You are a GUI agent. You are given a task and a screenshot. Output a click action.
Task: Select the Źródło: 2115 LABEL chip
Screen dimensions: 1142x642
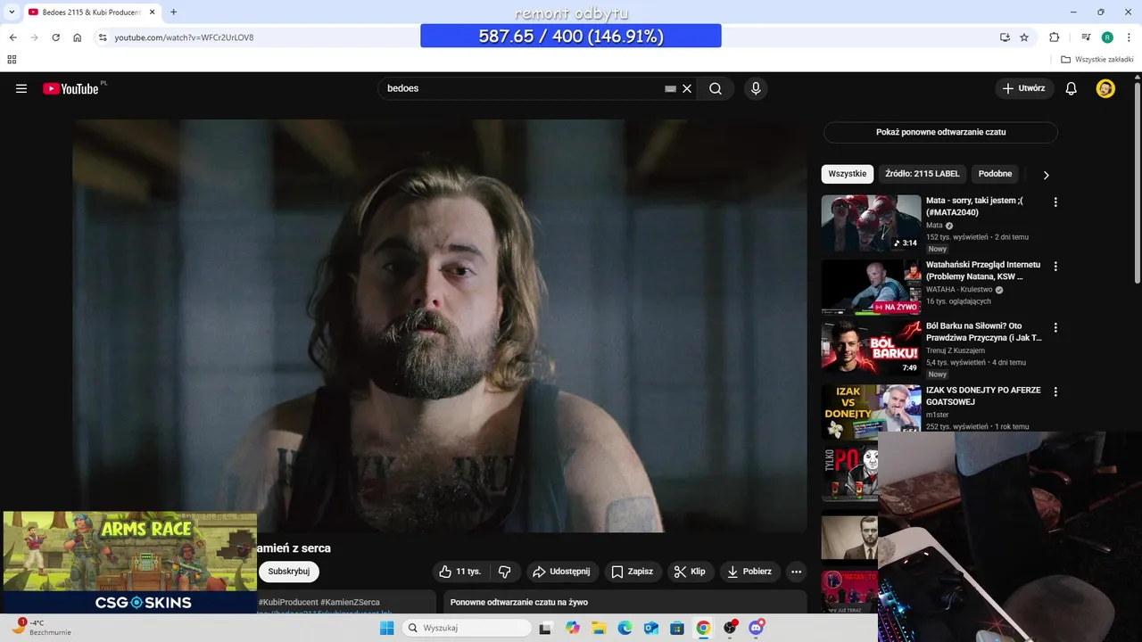coord(923,174)
